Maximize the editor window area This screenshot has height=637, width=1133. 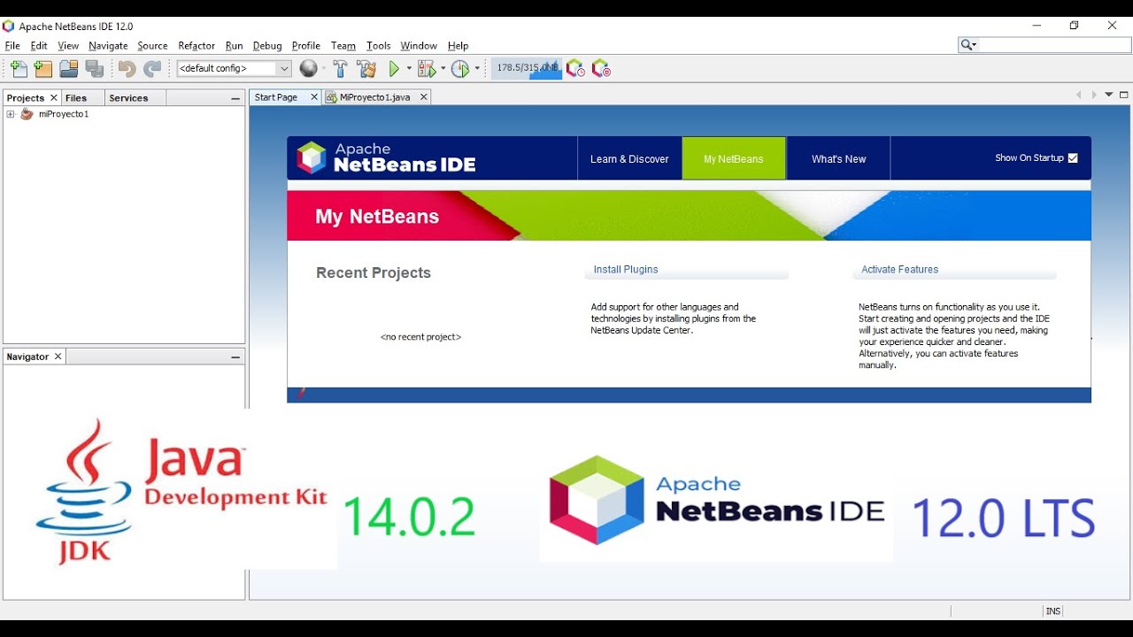point(1124,95)
